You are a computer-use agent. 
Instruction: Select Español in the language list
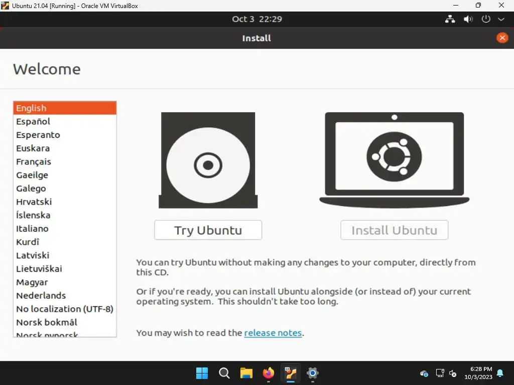point(65,121)
